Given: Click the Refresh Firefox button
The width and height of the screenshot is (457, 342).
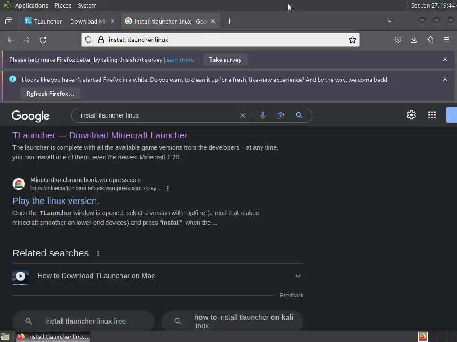Looking at the screenshot, I should [x=50, y=94].
